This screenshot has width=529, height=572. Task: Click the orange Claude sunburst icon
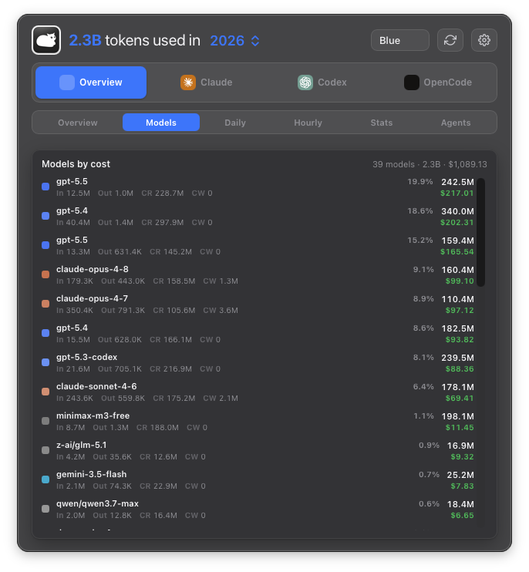click(x=188, y=82)
